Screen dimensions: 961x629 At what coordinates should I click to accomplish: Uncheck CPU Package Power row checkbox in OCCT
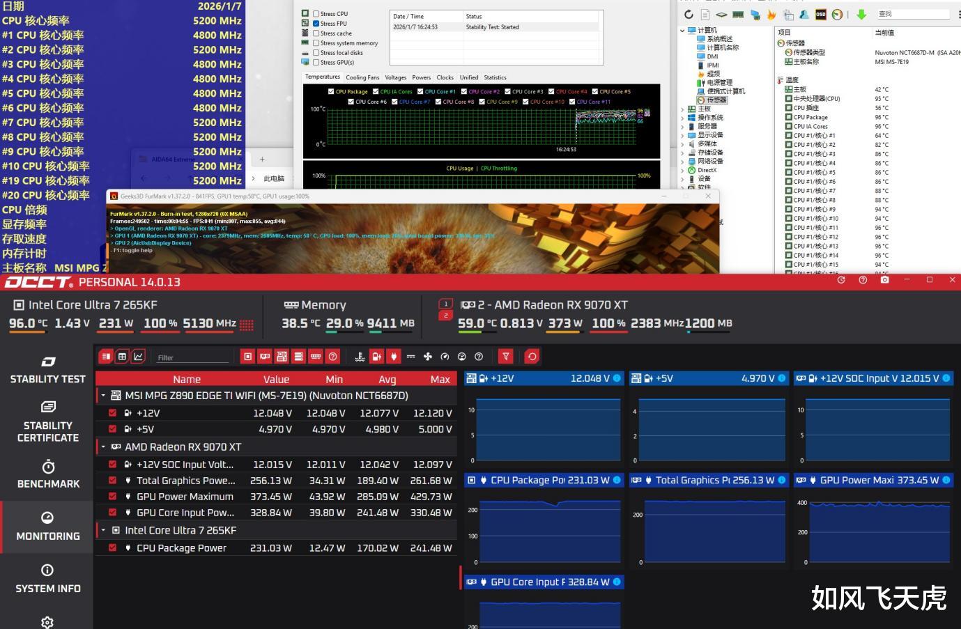(x=112, y=548)
